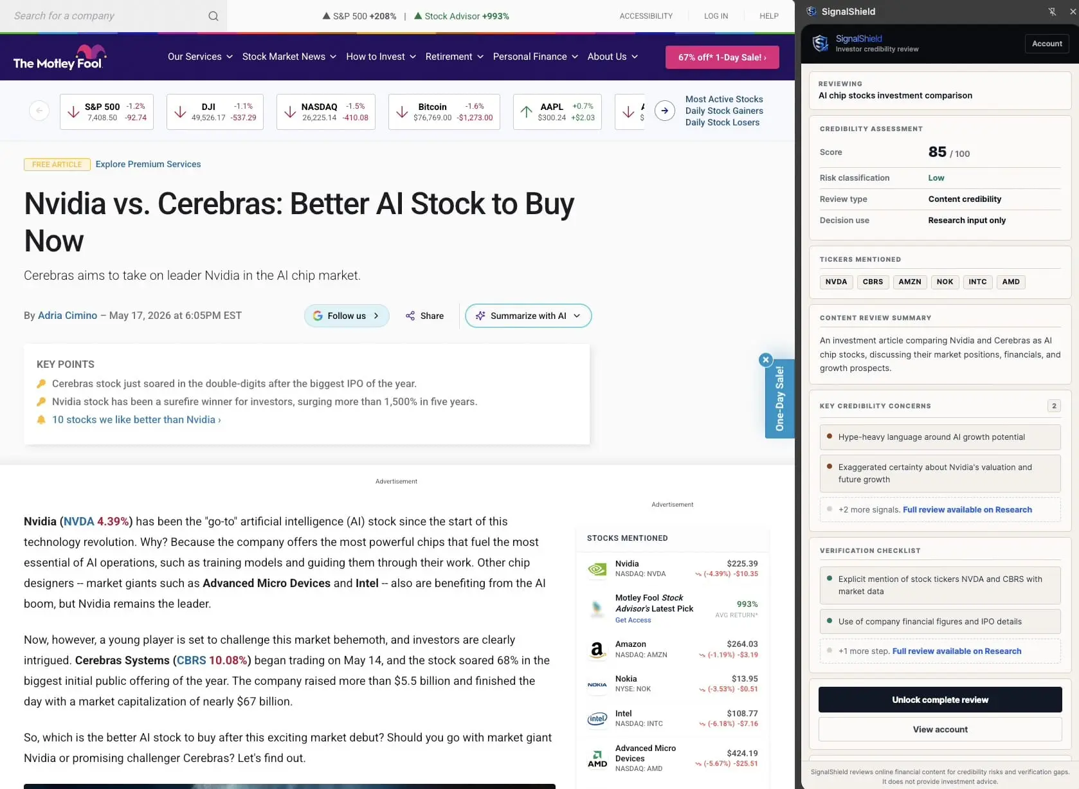The image size is (1079, 789).
Task: Expand the Stock Market News menu
Action: tap(289, 57)
